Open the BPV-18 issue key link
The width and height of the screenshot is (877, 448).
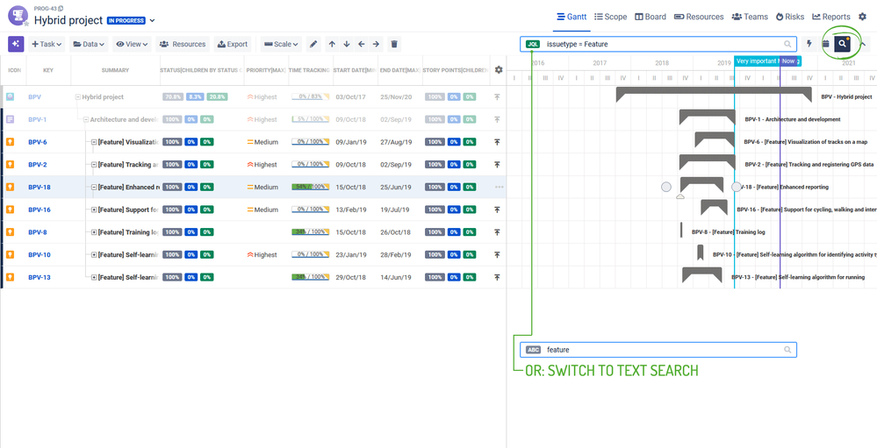click(x=40, y=187)
